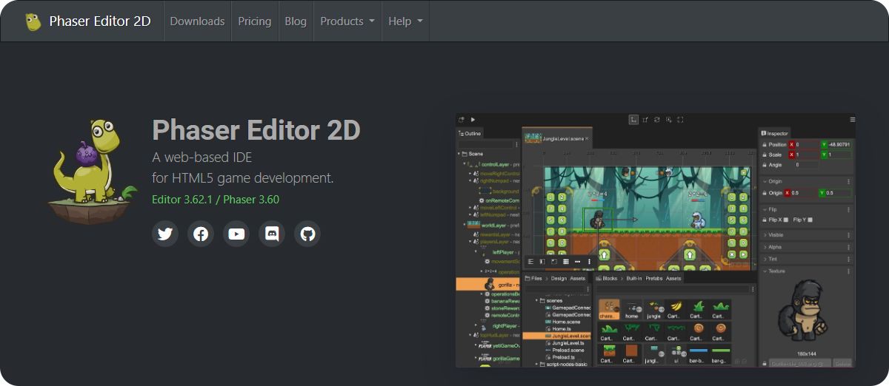Select the highlighted translate tool in editor toolbar
889x386 pixels.
(633, 120)
